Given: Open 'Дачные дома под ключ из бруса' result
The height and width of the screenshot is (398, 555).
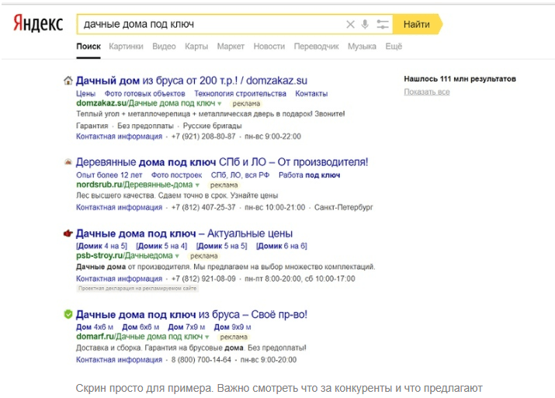Looking at the screenshot, I should [192, 314].
